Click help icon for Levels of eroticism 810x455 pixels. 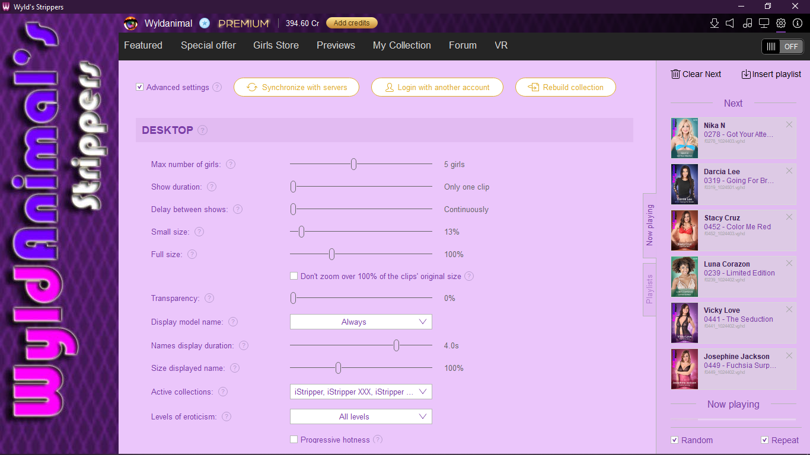227,416
